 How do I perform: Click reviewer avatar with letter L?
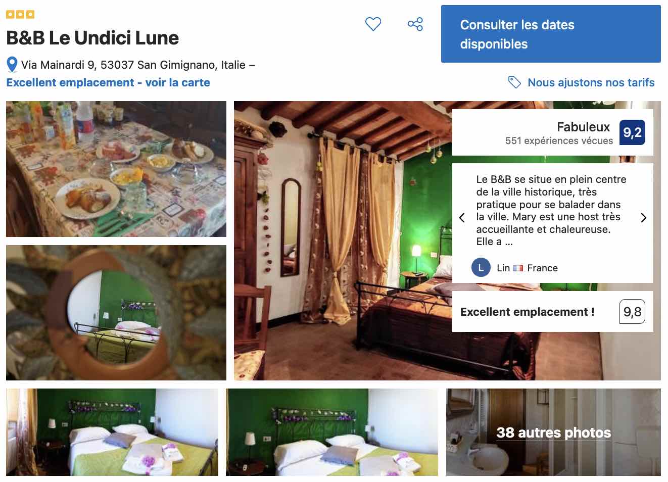tap(481, 268)
